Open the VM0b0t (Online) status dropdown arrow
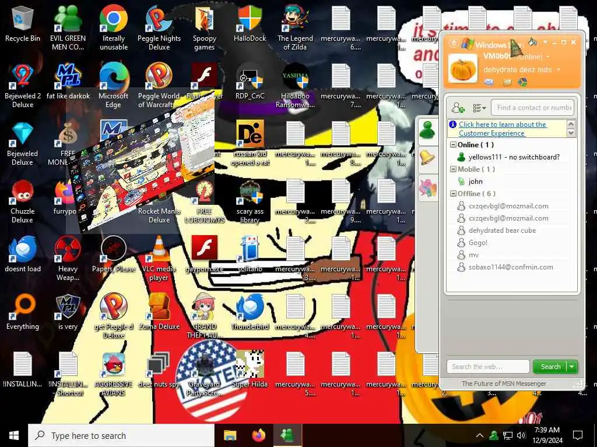 [548, 56]
